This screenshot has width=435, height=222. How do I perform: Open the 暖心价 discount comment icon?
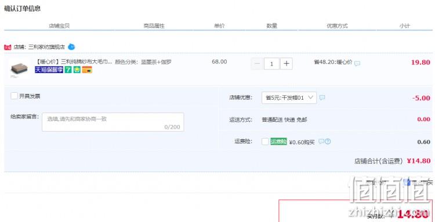tap(357, 63)
